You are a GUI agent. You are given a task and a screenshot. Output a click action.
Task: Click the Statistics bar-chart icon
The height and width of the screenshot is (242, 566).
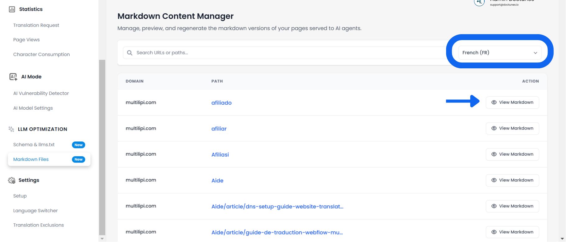click(x=12, y=9)
